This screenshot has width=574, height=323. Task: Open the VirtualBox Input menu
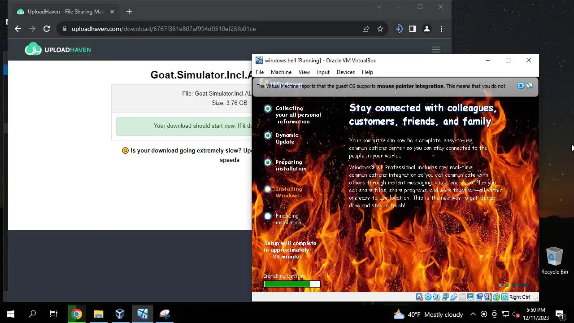[x=323, y=72]
